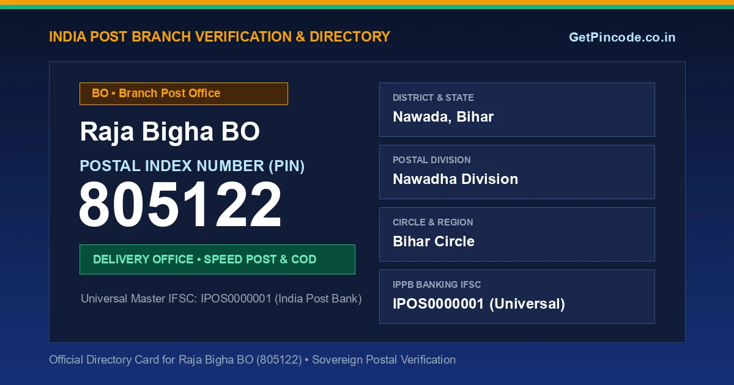Click the Raja Bigha BO title
734x385 pixels.
point(170,132)
